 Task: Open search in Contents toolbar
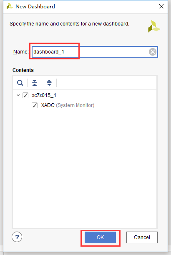tap(20, 83)
